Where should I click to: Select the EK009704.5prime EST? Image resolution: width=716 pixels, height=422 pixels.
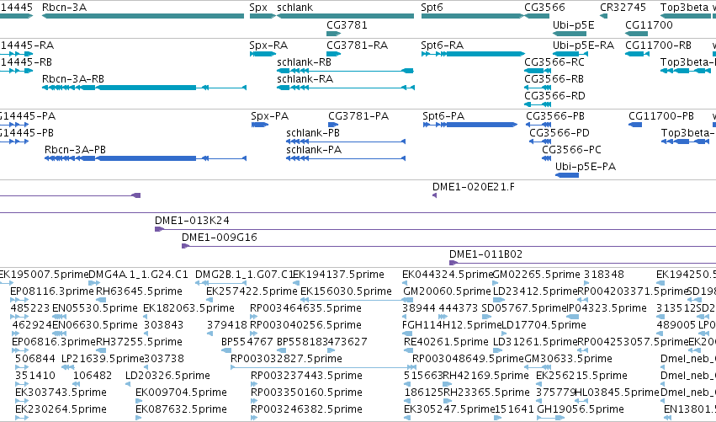tap(139, 402)
